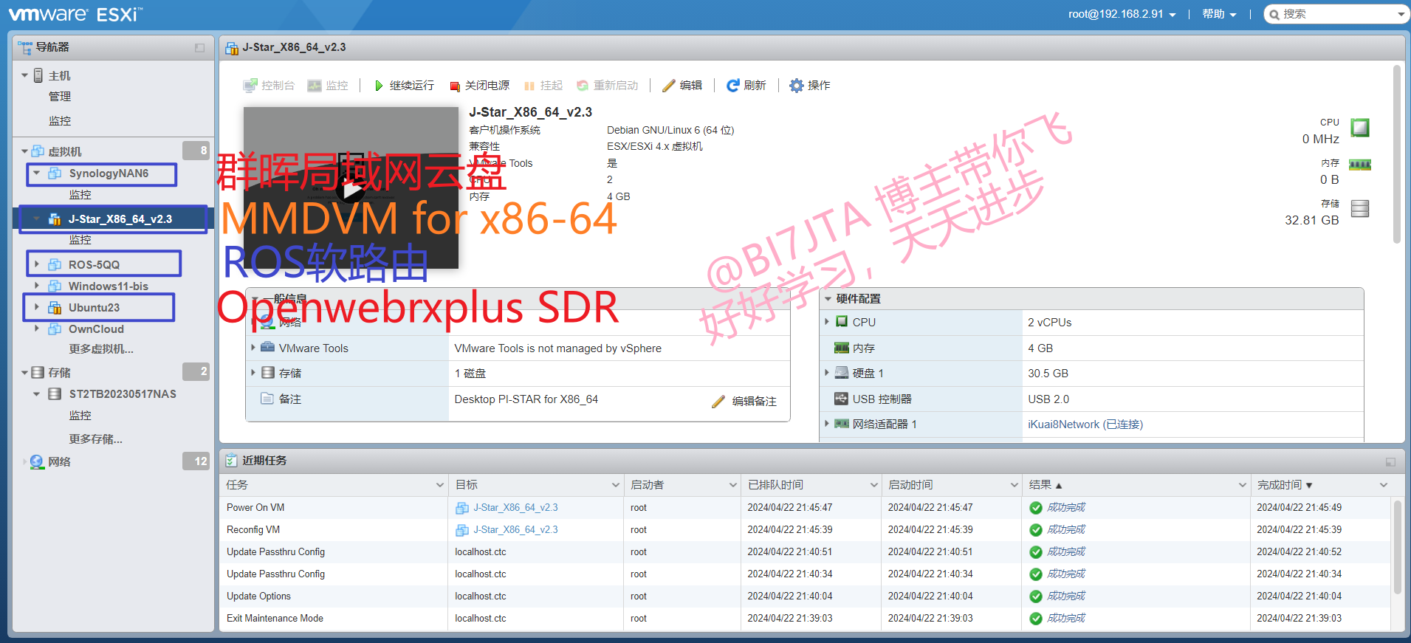1411x643 pixels.
Task: Click More VMs (更多虚拟机...) link
Action: click(101, 349)
